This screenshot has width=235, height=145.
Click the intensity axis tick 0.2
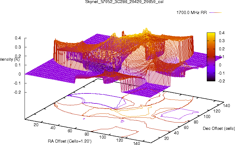(x=18, y=56)
